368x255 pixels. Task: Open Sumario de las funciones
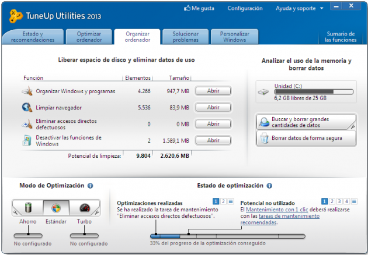point(341,37)
